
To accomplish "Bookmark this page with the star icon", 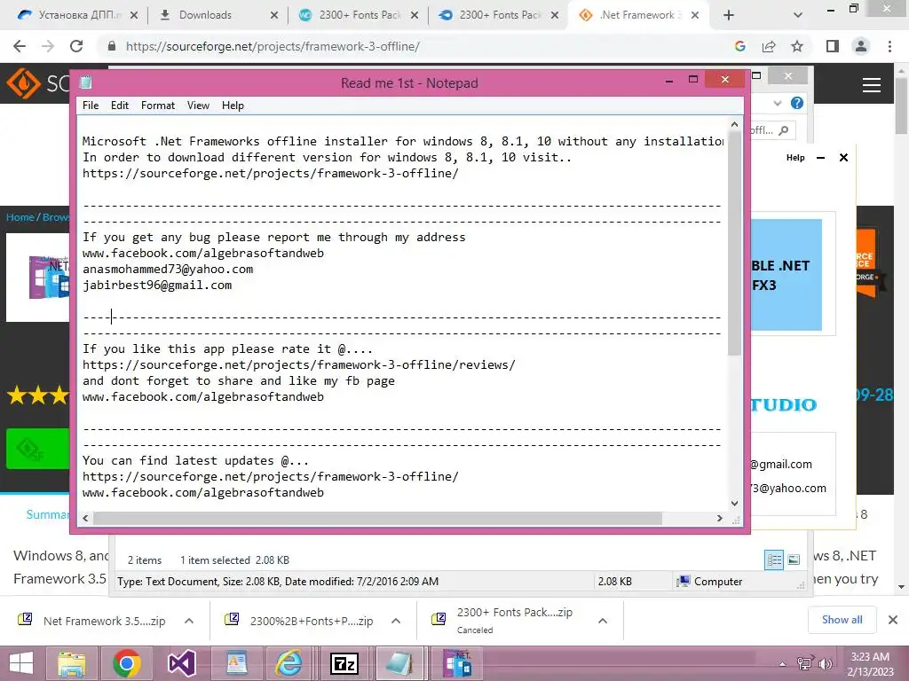I will coord(797,46).
